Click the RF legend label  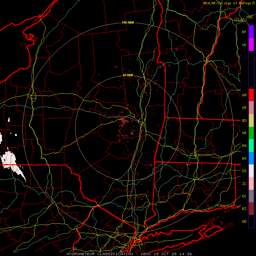tap(244, 32)
